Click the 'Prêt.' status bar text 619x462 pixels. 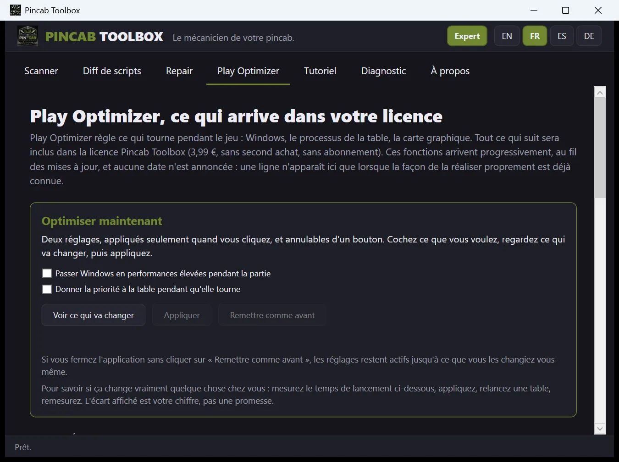[x=23, y=447]
